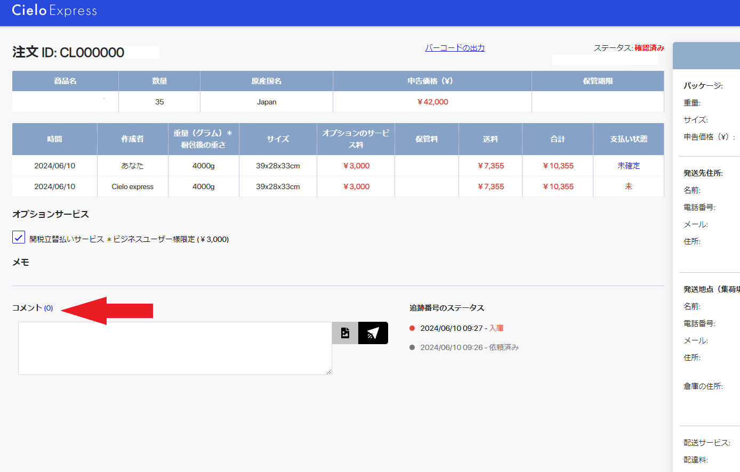
Task: Open バーコードの出力 link
Action: tap(455, 48)
